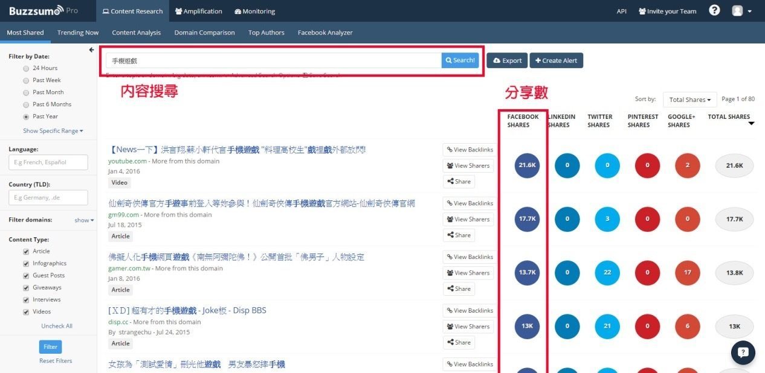Open the chat help bubble at bottom right
The height and width of the screenshot is (373, 765).
coord(743,352)
